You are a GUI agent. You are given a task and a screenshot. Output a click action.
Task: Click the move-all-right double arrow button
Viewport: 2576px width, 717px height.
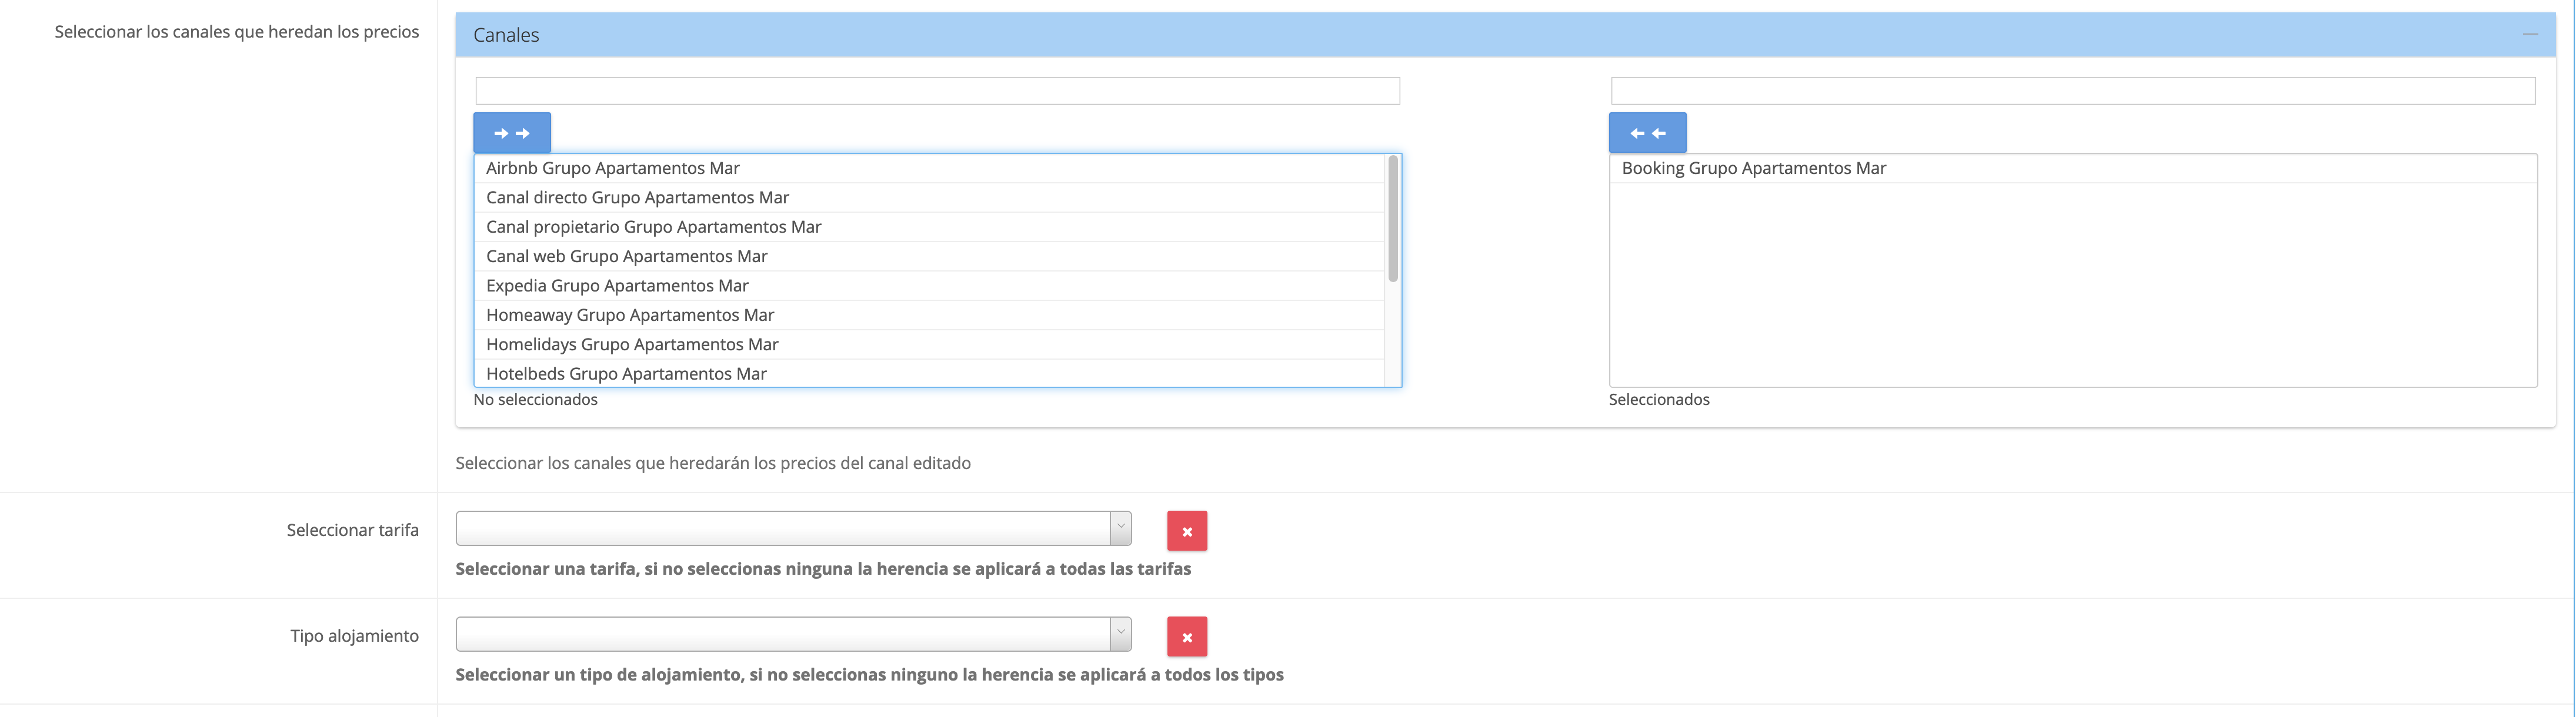tap(511, 133)
